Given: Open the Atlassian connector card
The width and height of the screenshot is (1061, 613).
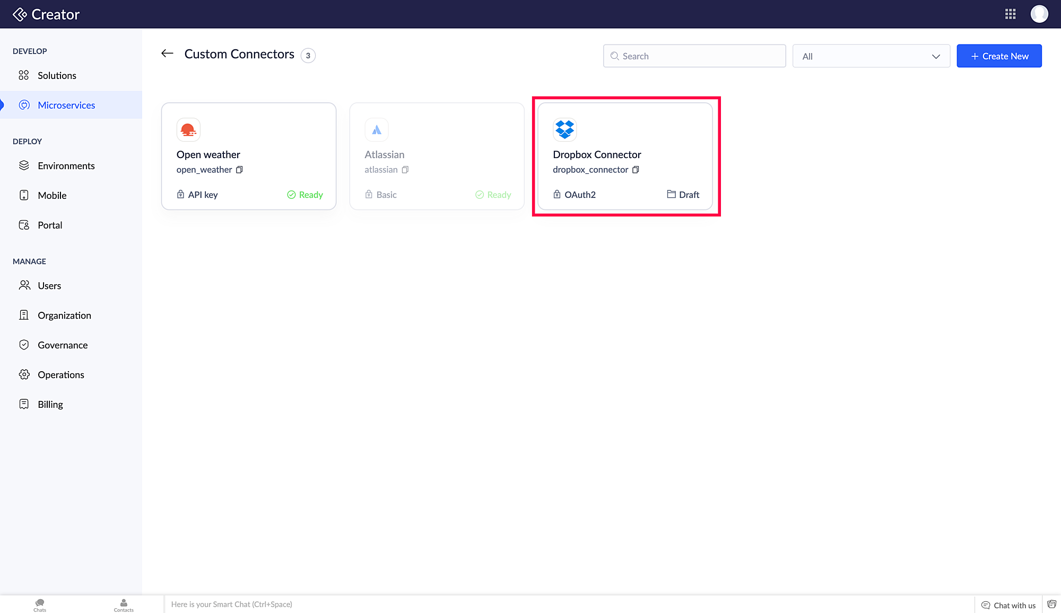Looking at the screenshot, I should pos(437,156).
